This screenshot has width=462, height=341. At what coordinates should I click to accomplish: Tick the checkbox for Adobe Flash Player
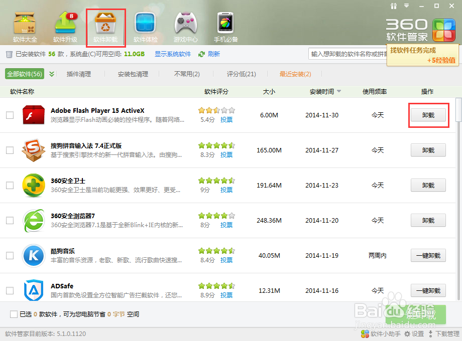point(10,115)
